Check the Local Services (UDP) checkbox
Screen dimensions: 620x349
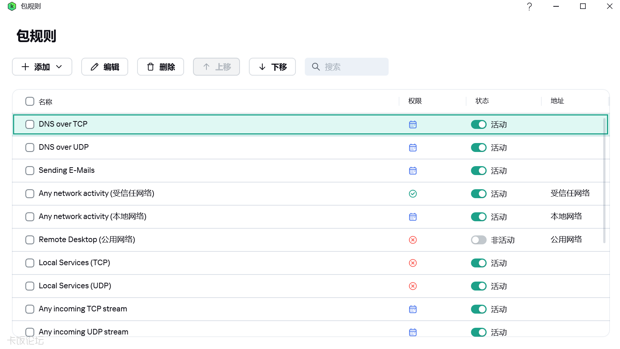click(x=30, y=286)
